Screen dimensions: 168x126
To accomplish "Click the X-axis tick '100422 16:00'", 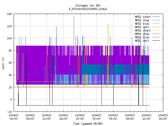I will point(63,117).
